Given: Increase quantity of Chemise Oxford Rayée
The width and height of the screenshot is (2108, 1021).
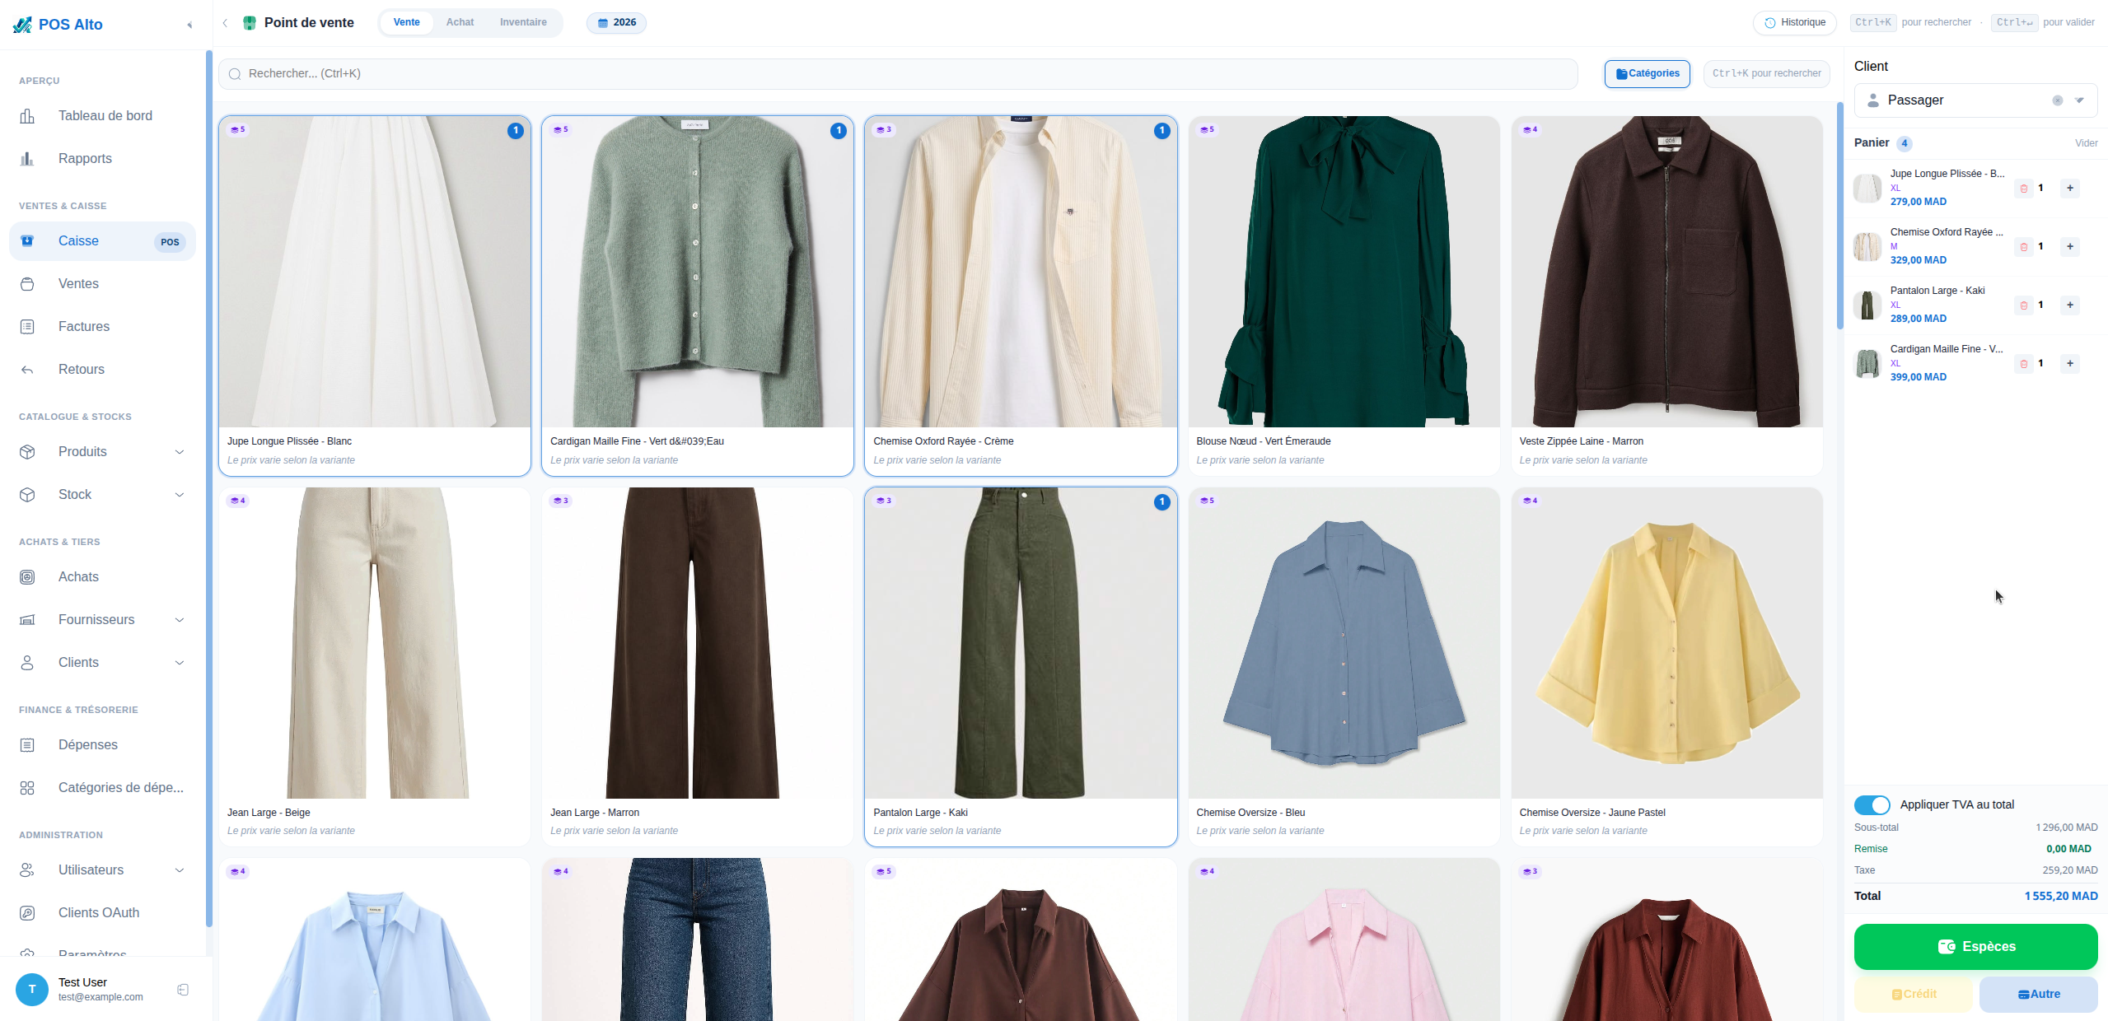Looking at the screenshot, I should click(2070, 247).
